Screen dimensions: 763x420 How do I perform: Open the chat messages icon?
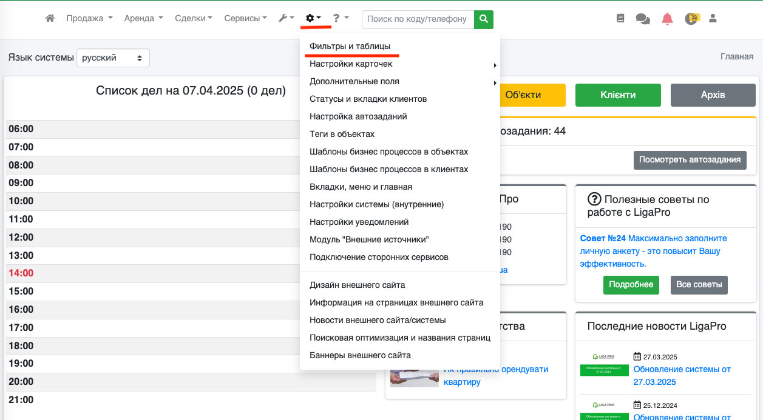point(642,19)
